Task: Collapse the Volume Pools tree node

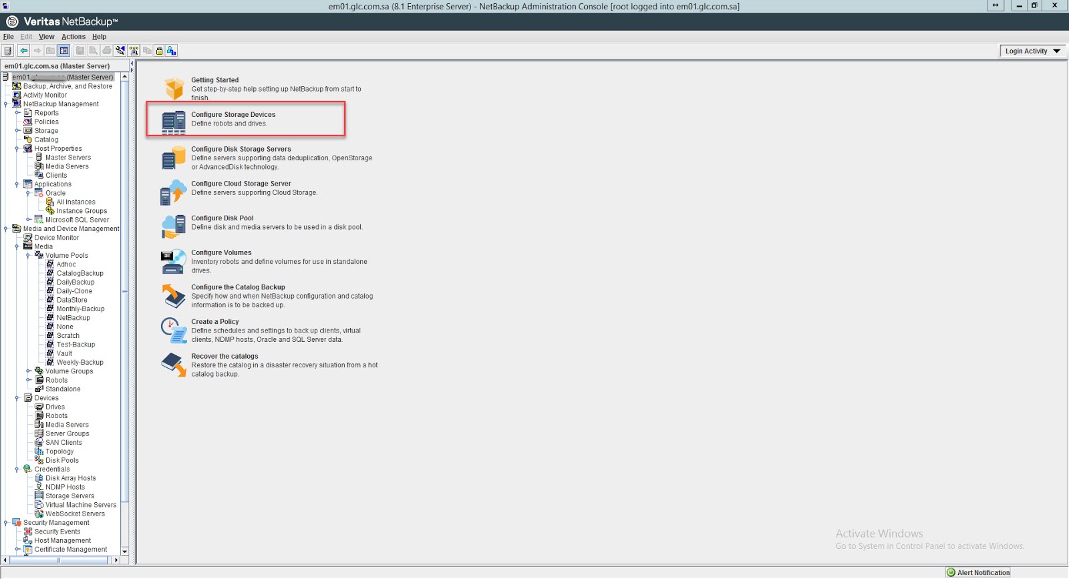Action: [28, 256]
